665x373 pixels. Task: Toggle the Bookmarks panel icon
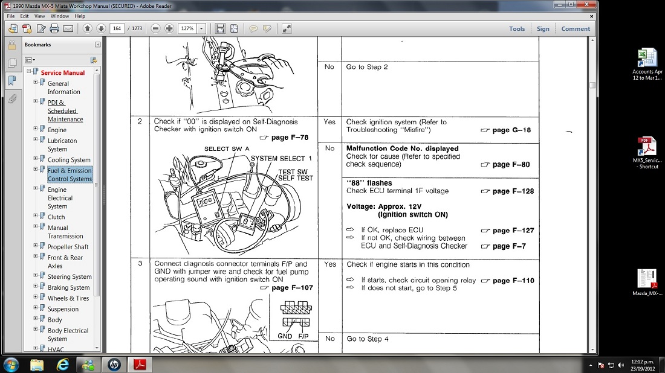click(x=12, y=80)
